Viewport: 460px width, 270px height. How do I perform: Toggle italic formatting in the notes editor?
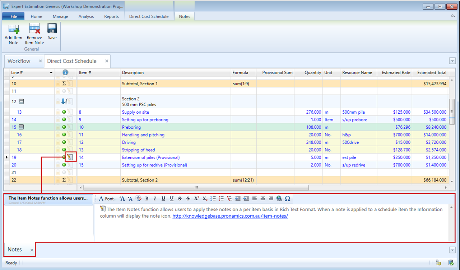coord(155,199)
